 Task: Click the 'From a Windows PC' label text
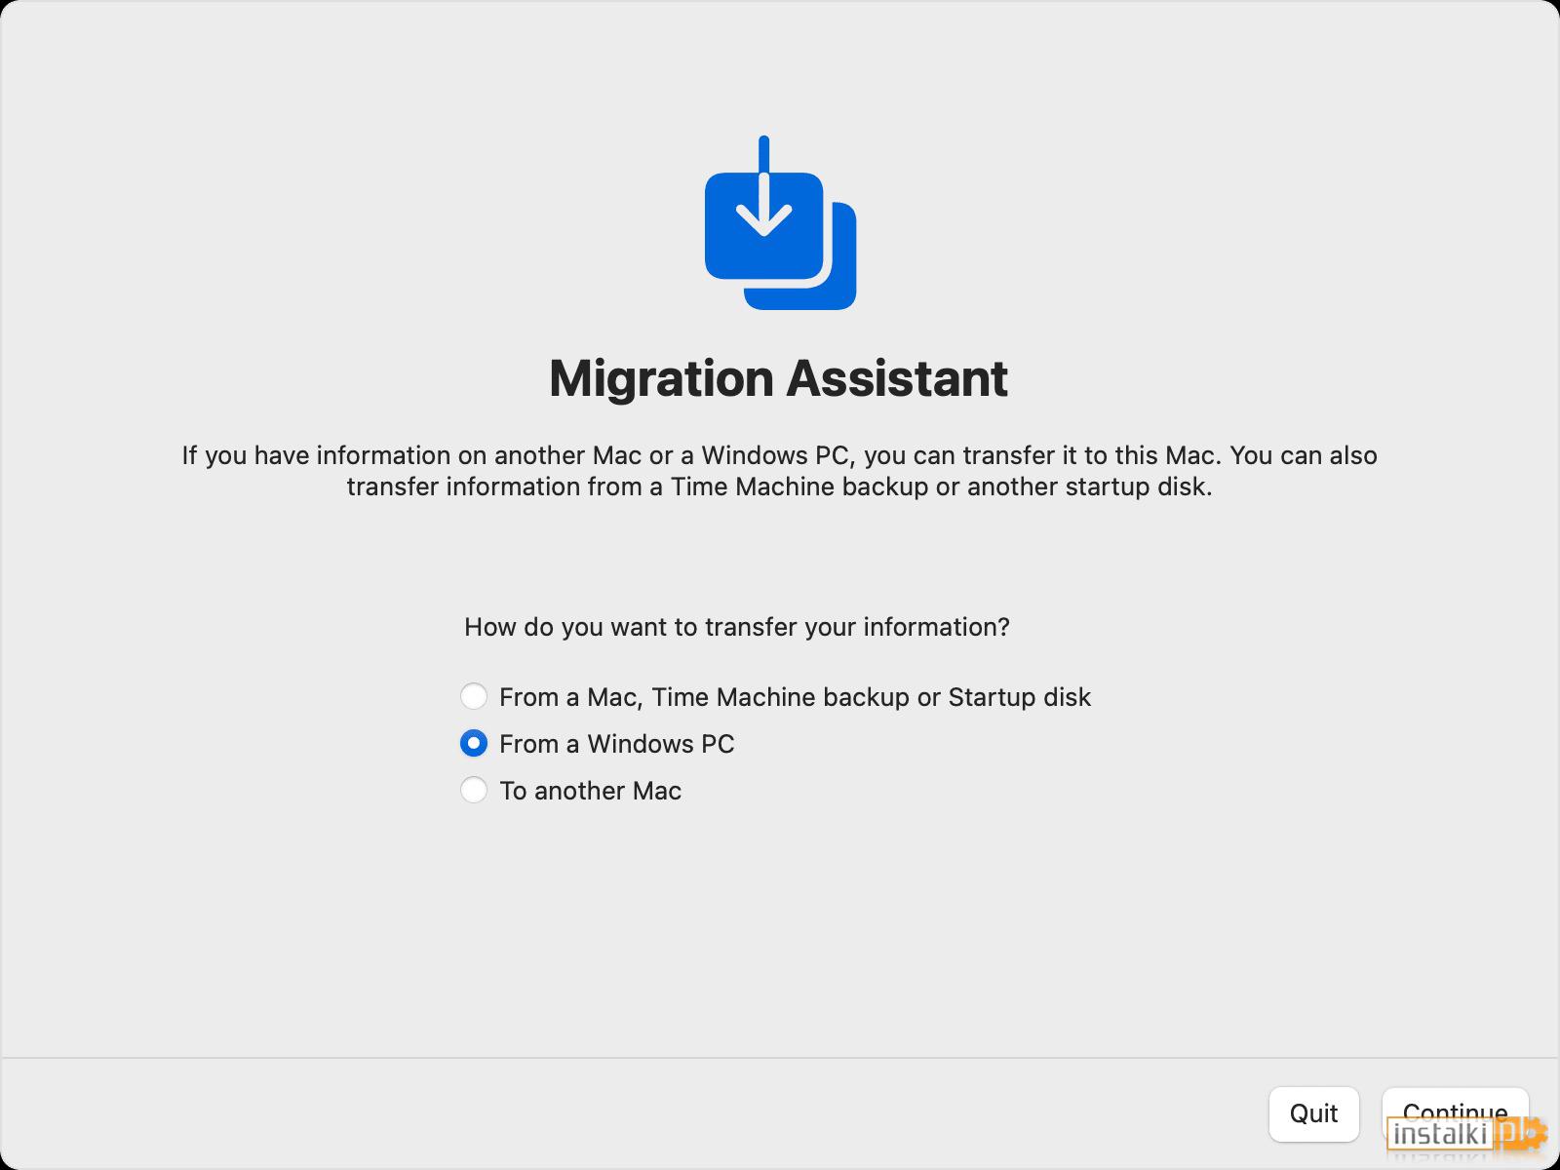pyautogui.click(x=616, y=744)
